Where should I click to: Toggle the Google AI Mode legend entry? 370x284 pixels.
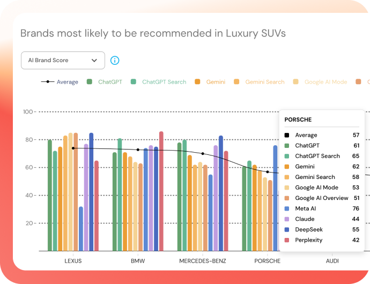tap(320, 82)
